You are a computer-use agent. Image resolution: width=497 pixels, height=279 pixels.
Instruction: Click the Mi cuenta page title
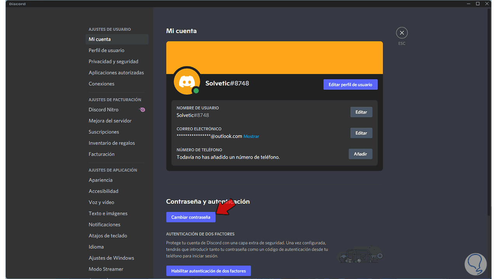[x=181, y=31]
